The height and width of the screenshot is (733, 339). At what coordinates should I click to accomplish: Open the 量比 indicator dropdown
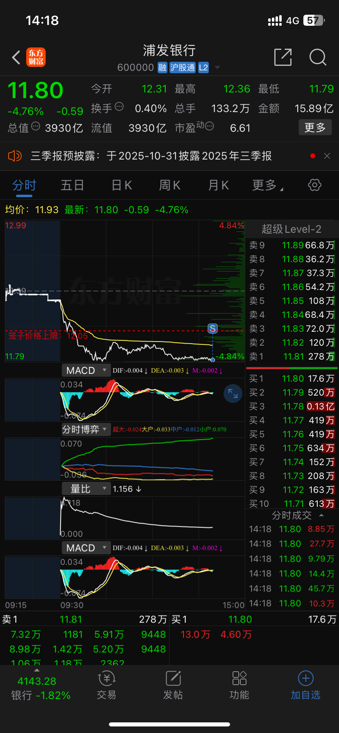(86, 489)
